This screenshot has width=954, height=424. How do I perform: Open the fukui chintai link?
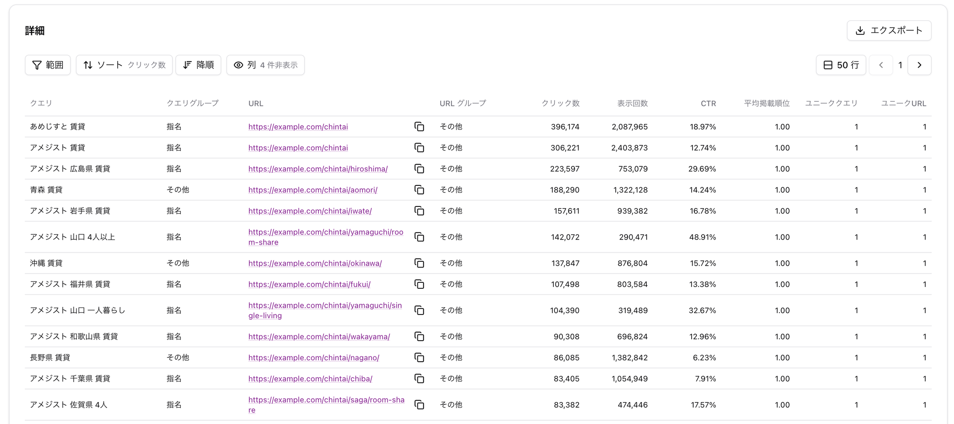pyautogui.click(x=309, y=284)
